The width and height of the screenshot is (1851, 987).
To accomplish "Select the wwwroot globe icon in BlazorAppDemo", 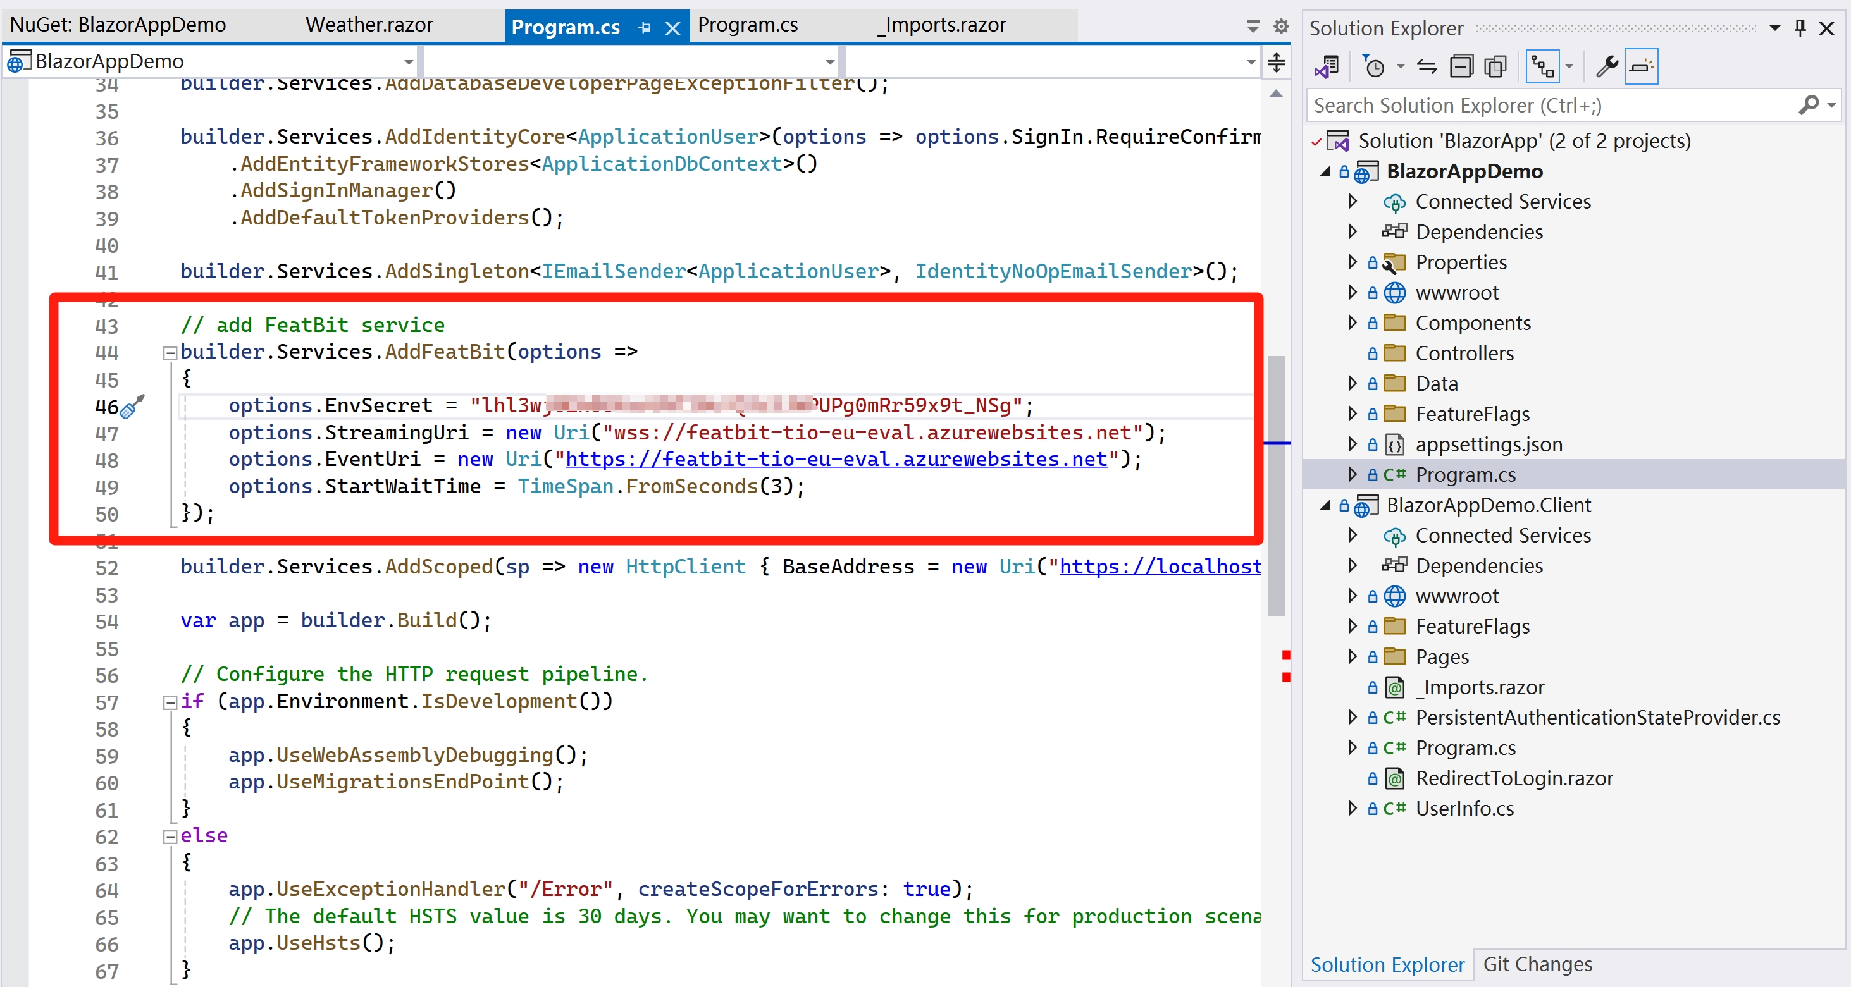I will point(1395,293).
